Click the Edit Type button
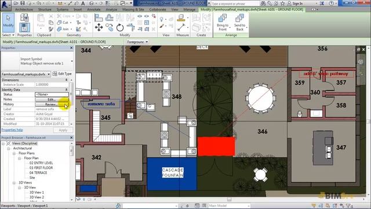371x209 pixels. click(x=62, y=74)
